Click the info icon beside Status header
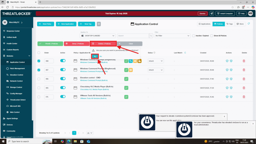This screenshot has width=256, height=144. click(x=154, y=53)
